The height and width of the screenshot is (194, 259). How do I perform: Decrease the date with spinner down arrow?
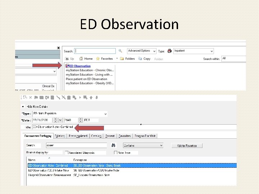tap(55, 121)
